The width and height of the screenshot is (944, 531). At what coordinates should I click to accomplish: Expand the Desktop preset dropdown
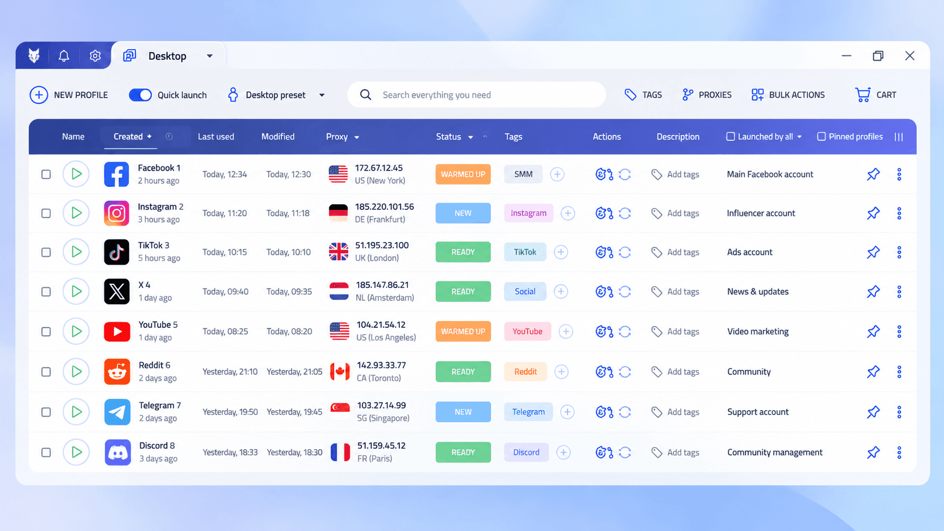click(x=322, y=95)
